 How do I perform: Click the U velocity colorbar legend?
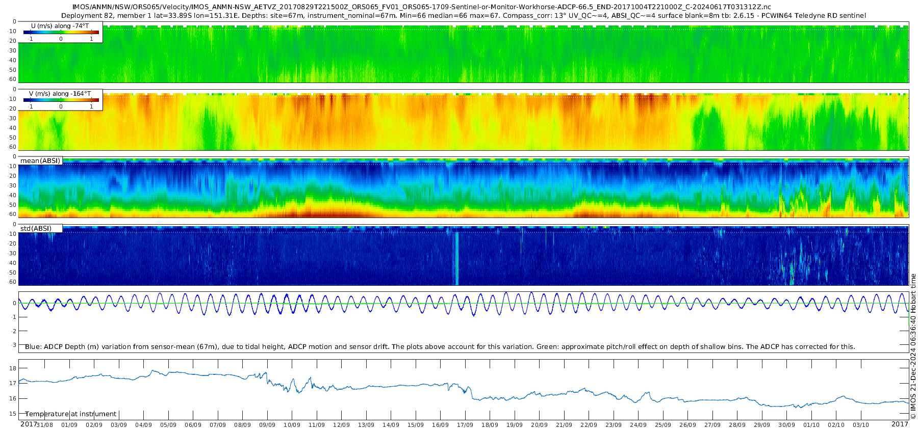[61, 32]
